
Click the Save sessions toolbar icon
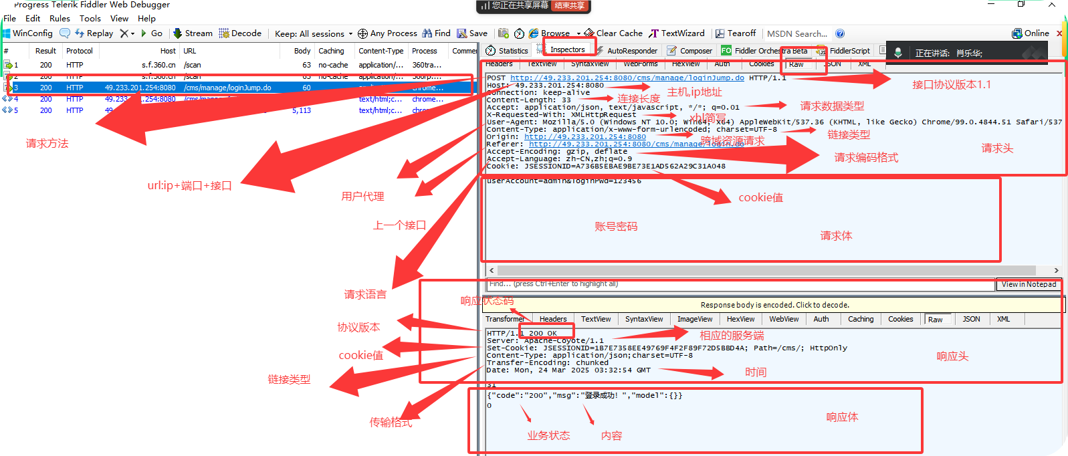[472, 33]
